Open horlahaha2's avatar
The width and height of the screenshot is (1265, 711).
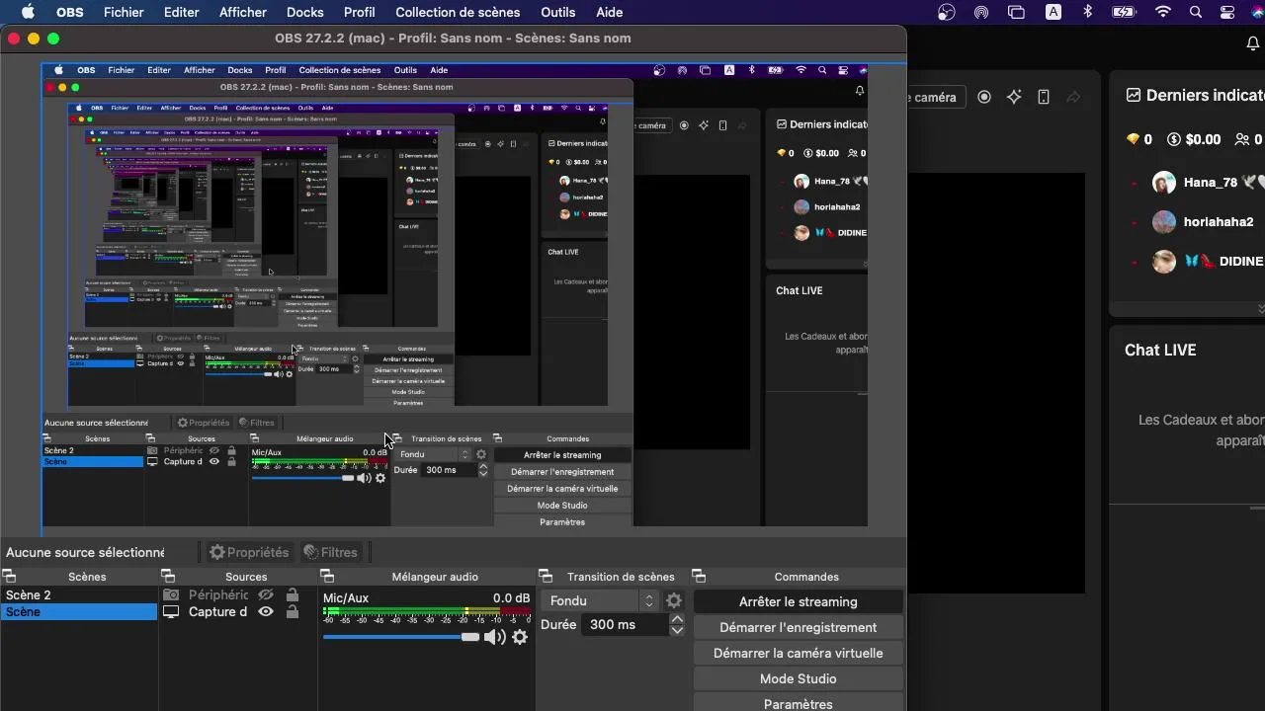(1164, 222)
